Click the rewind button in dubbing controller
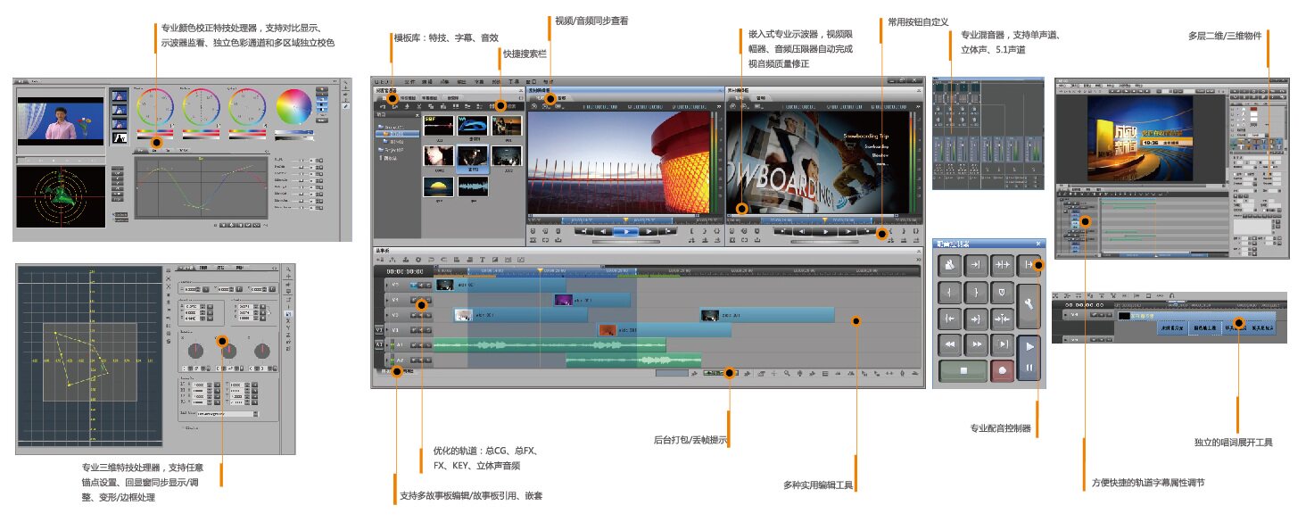The image size is (1306, 522). click(949, 344)
